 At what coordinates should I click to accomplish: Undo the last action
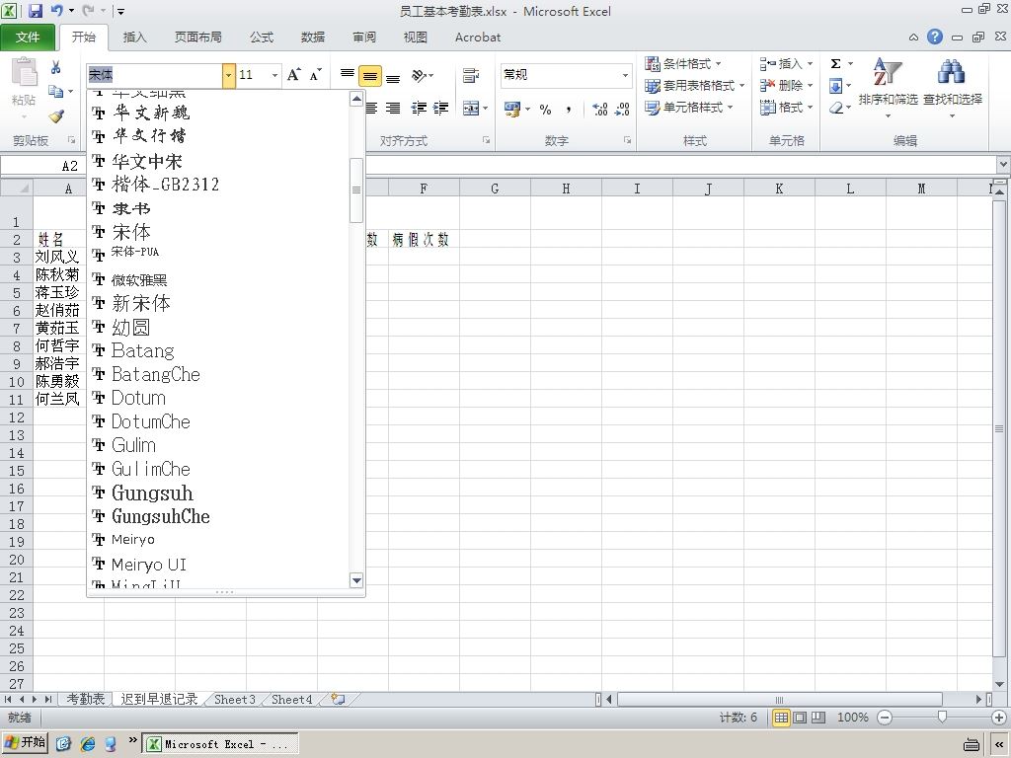point(56,11)
